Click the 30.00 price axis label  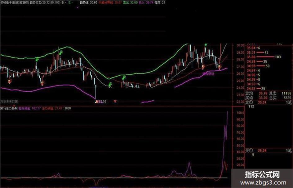(240, 45)
